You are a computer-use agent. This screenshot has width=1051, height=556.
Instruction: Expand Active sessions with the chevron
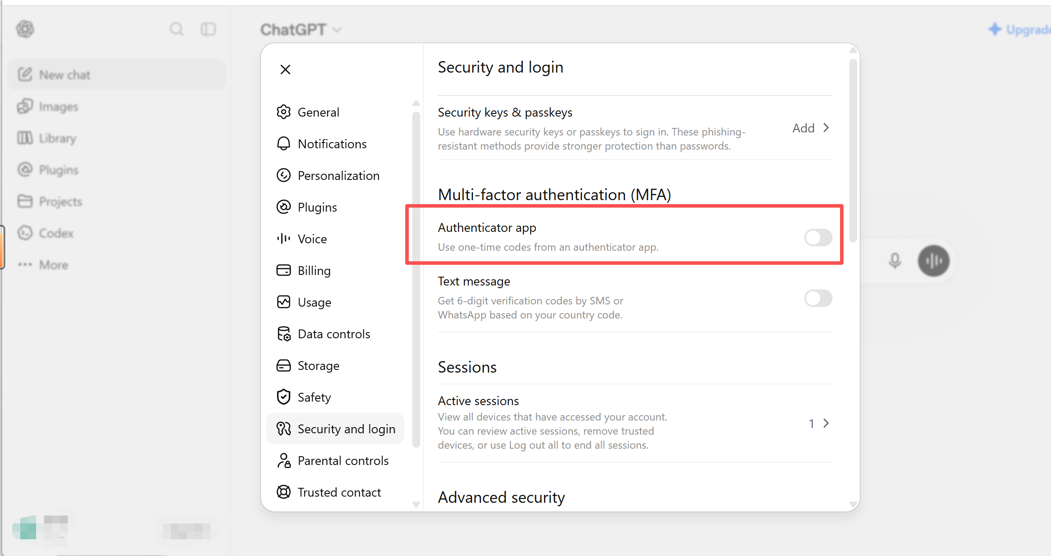tap(826, 423)
